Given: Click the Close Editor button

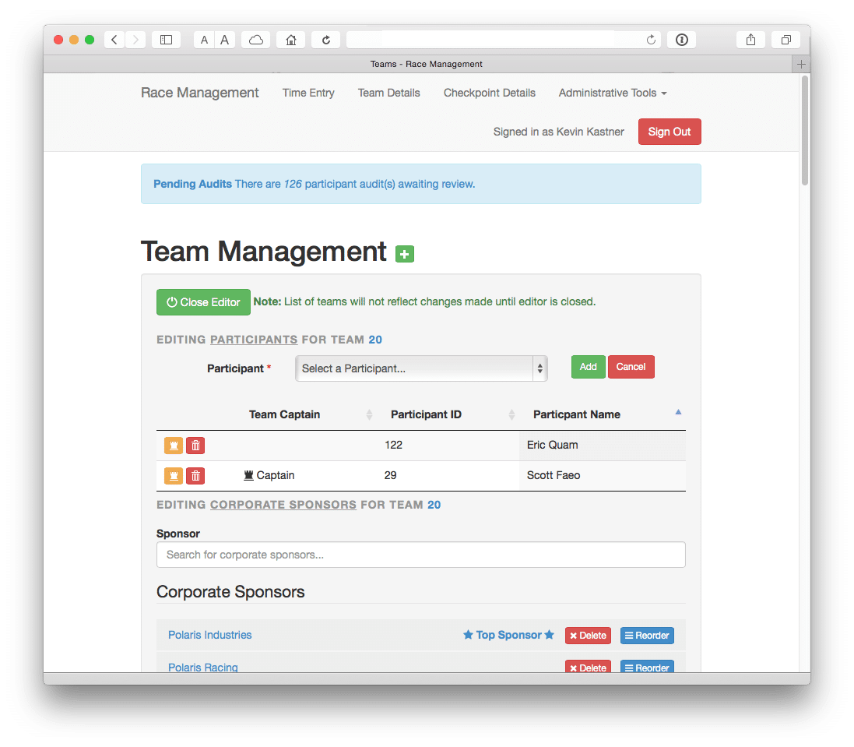Looking at the screenshot, I should click(x=203, y=302).
